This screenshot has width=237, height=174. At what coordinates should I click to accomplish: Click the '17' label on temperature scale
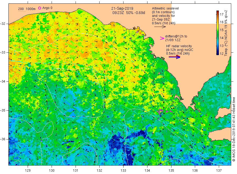pos(221,14)
